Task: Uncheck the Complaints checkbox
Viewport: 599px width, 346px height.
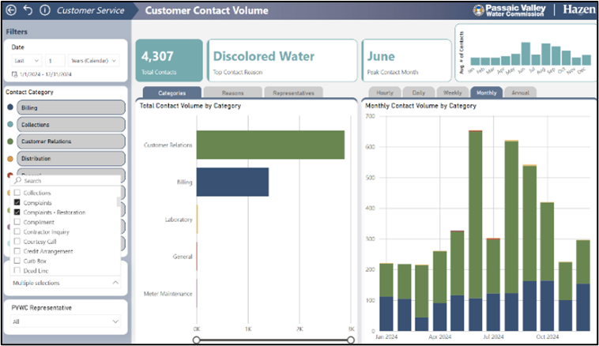Action: pos(17,203)
